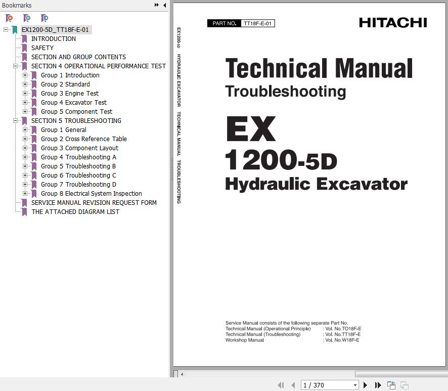The width and height of the screenshot is (448, 391).
Task: Collapse SECTION 4 OPERATIONAL PERFORMANCE TEST
Action: [x=15, y=66]
